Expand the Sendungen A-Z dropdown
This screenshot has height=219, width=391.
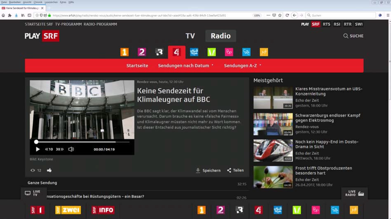point(242,65)
